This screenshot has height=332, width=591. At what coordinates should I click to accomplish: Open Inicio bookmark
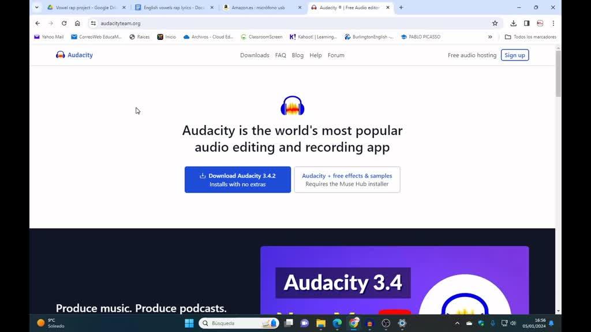(x=167, y=37)
